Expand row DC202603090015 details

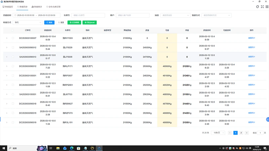[x=7, y=113]
